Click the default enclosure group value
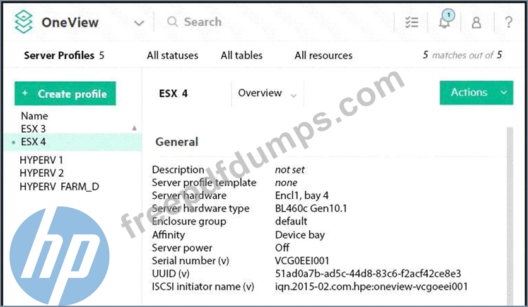528x307 pixels. (291, 221)
